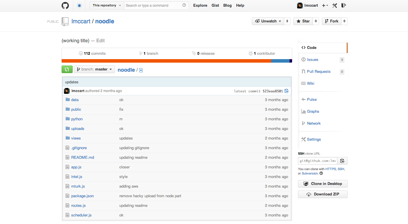Click the search help question-mark icon
Viewport: 408px width, 224px height.
click(x=184, y=5)
